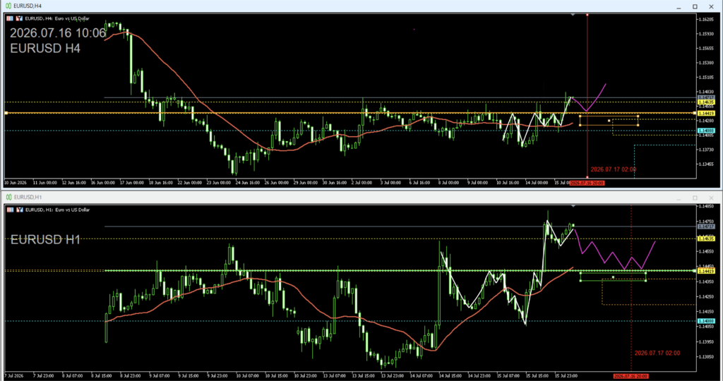Grab the bottom-right handle of the green rectangle in H1
The image size is (723, 381).
pos(645,281)
